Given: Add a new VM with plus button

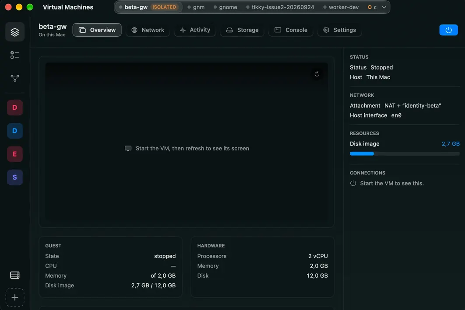Looking at the screenshot, I should click(15, 297).
